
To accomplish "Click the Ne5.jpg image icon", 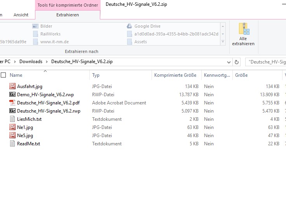I will [12, 135].
